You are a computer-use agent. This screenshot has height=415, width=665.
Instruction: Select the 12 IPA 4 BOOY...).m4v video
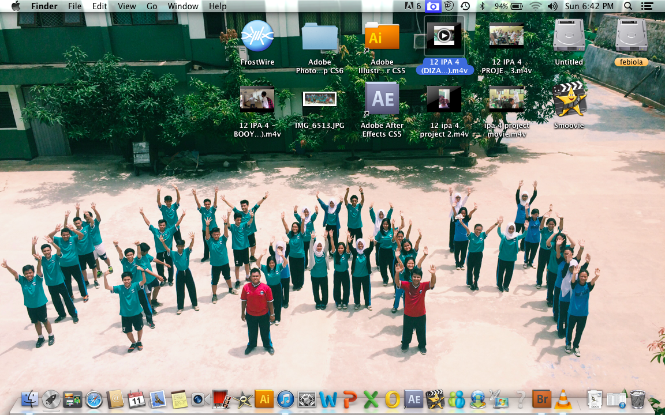coord(257,99)
